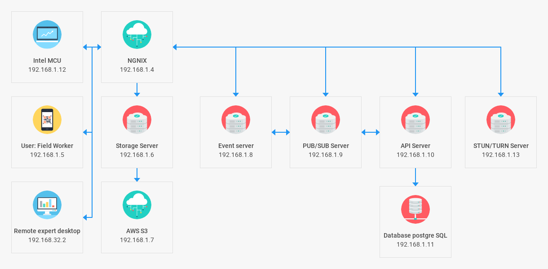Select the Storage Server icon
Viewport: 548px width, 269px height.
click(x=137, y=120)
